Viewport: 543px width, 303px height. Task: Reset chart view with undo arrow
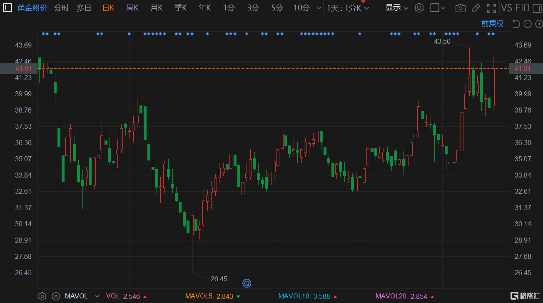coord(516,24)
